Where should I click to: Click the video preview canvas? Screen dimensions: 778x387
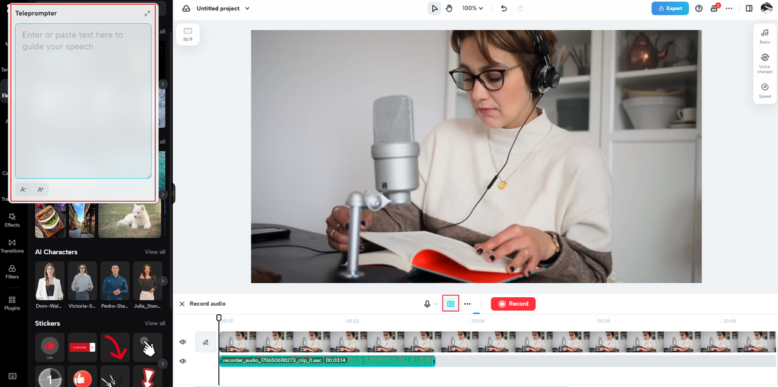tap(476, 156)
